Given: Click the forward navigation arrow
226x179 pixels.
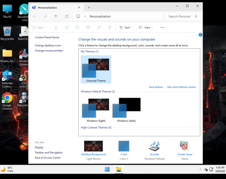Looking at the screenshot, I should click(45, 16).
